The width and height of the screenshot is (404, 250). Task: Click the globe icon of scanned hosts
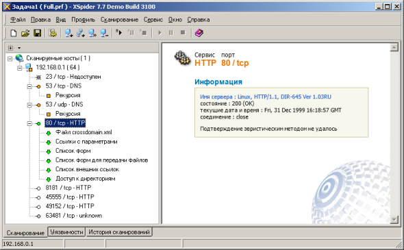click(x=19, y=58)
